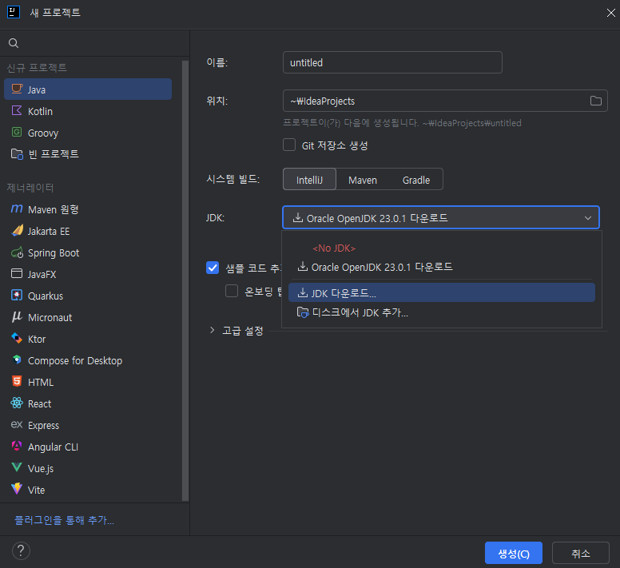This screenshot has height=568, width=620.
Task: Click the JavaFX window icon
Action: [17, 273]
